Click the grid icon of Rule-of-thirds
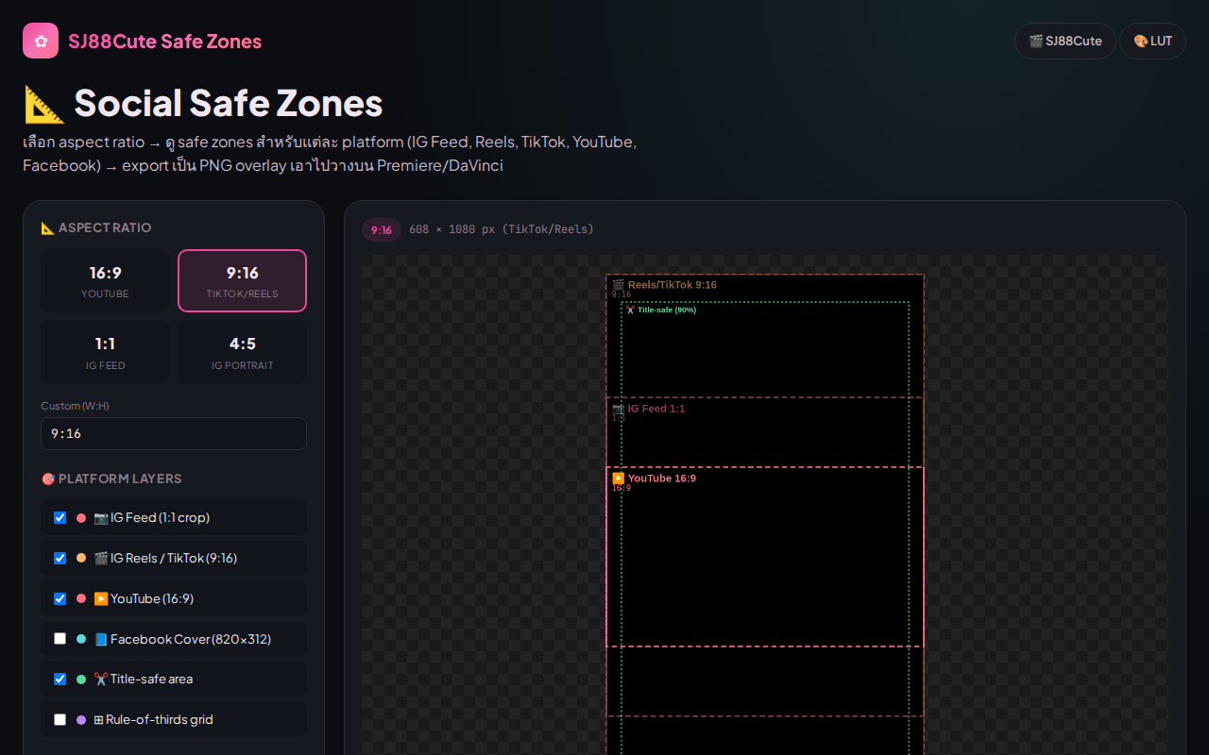This screenshot has width=1209, height=755. point(98,719)
